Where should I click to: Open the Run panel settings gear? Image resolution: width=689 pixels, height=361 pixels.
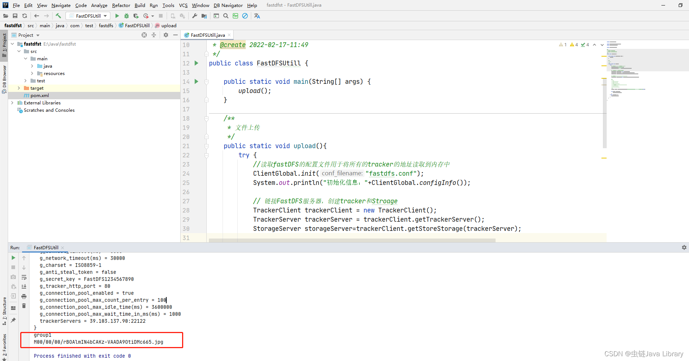point(684,247)
